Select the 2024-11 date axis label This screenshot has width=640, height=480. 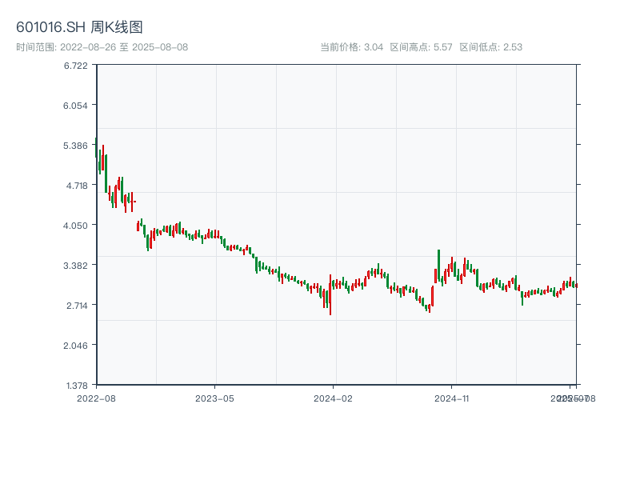tap(452, 398)
